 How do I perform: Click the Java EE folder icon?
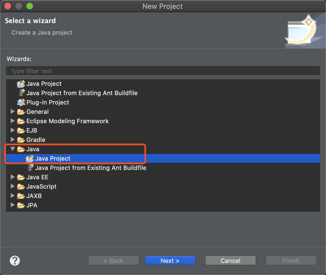coord(21,177)
